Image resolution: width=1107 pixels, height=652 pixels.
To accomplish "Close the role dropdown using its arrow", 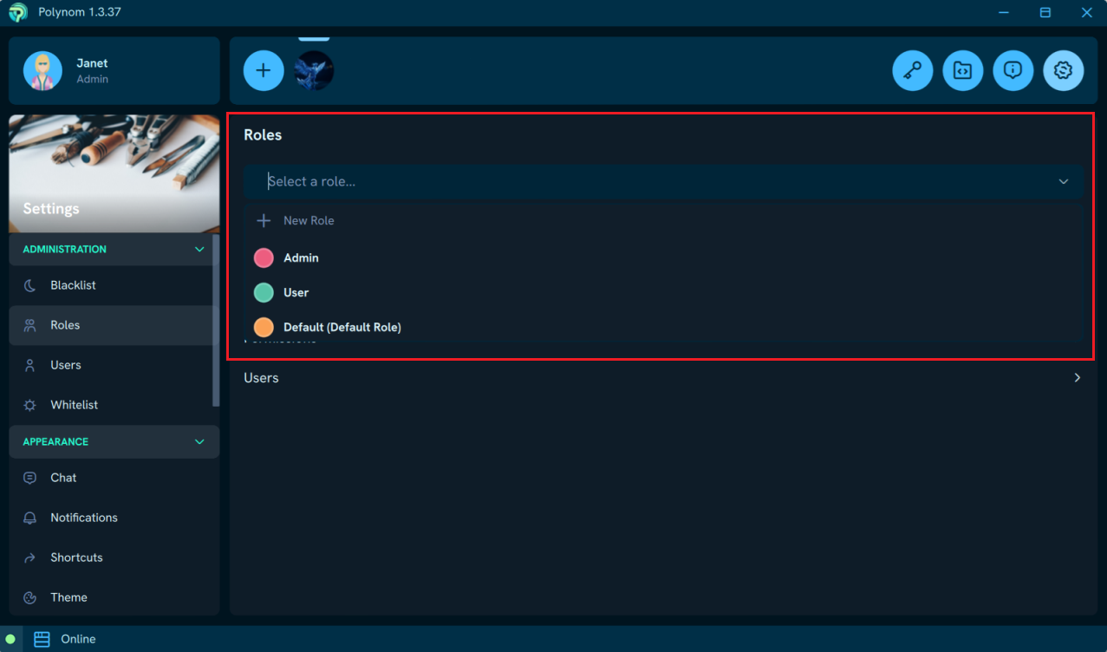I will tap(1063, 181).
